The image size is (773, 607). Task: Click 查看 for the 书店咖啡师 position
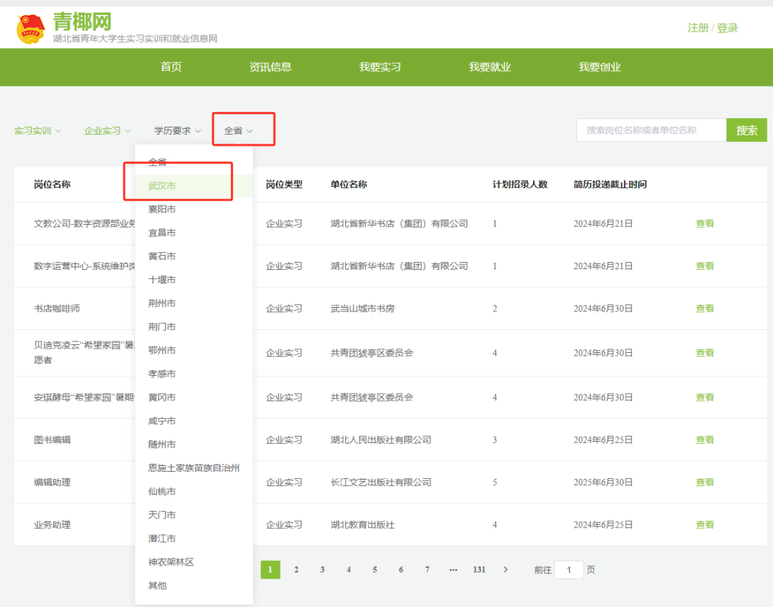tap(705, 309)
